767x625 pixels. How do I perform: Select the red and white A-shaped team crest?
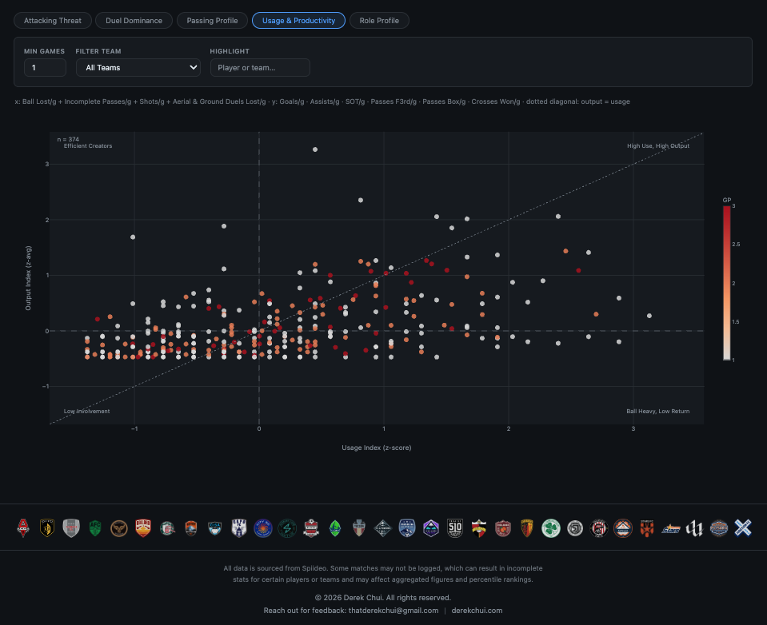coord(23,527)
